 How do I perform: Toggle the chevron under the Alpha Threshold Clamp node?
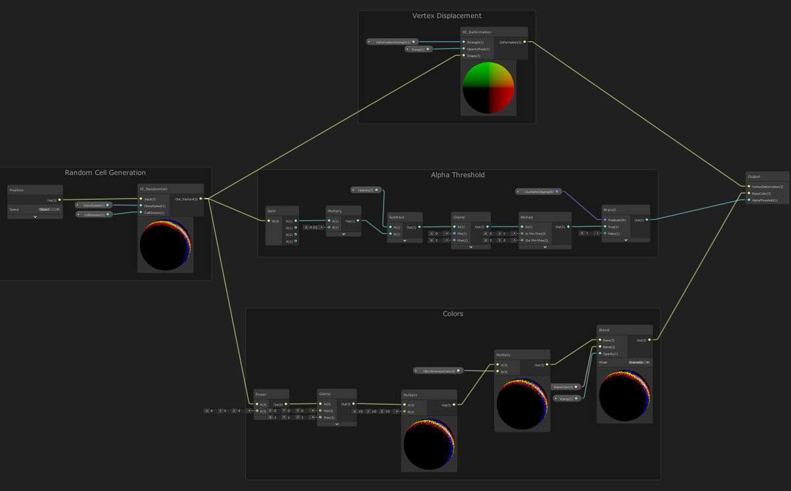[x=469, y=246]
